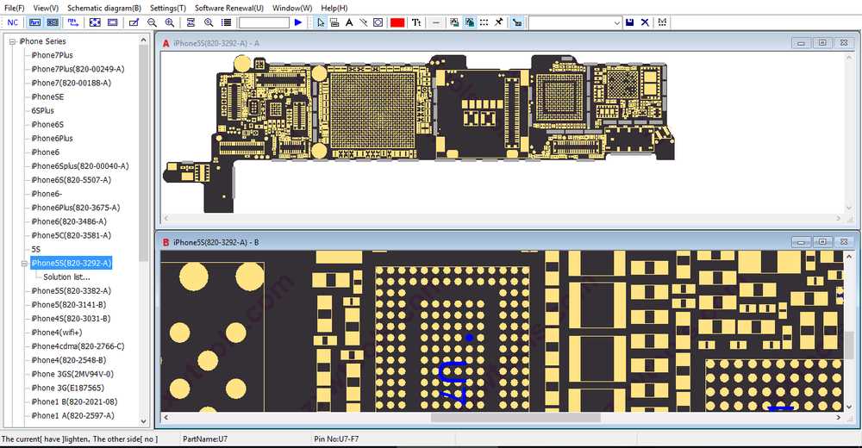Screen dimensions: 862x448
Task: Select iPhone4S(820-3031-B) in the tree
Action: (71, 319)
